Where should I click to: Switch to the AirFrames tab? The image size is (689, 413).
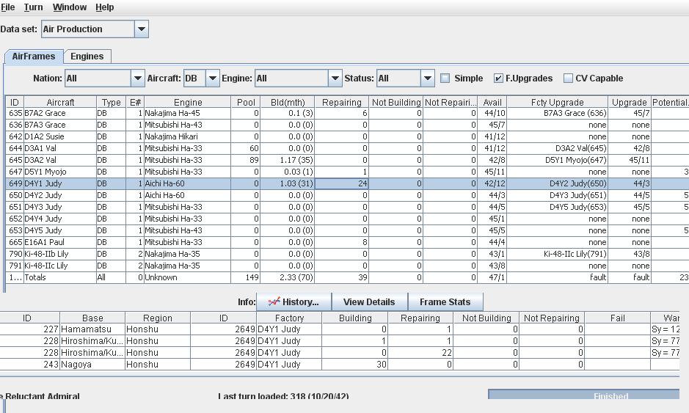pos(34,56)
